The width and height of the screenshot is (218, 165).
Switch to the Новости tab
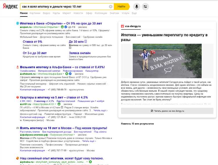point(78,13)
